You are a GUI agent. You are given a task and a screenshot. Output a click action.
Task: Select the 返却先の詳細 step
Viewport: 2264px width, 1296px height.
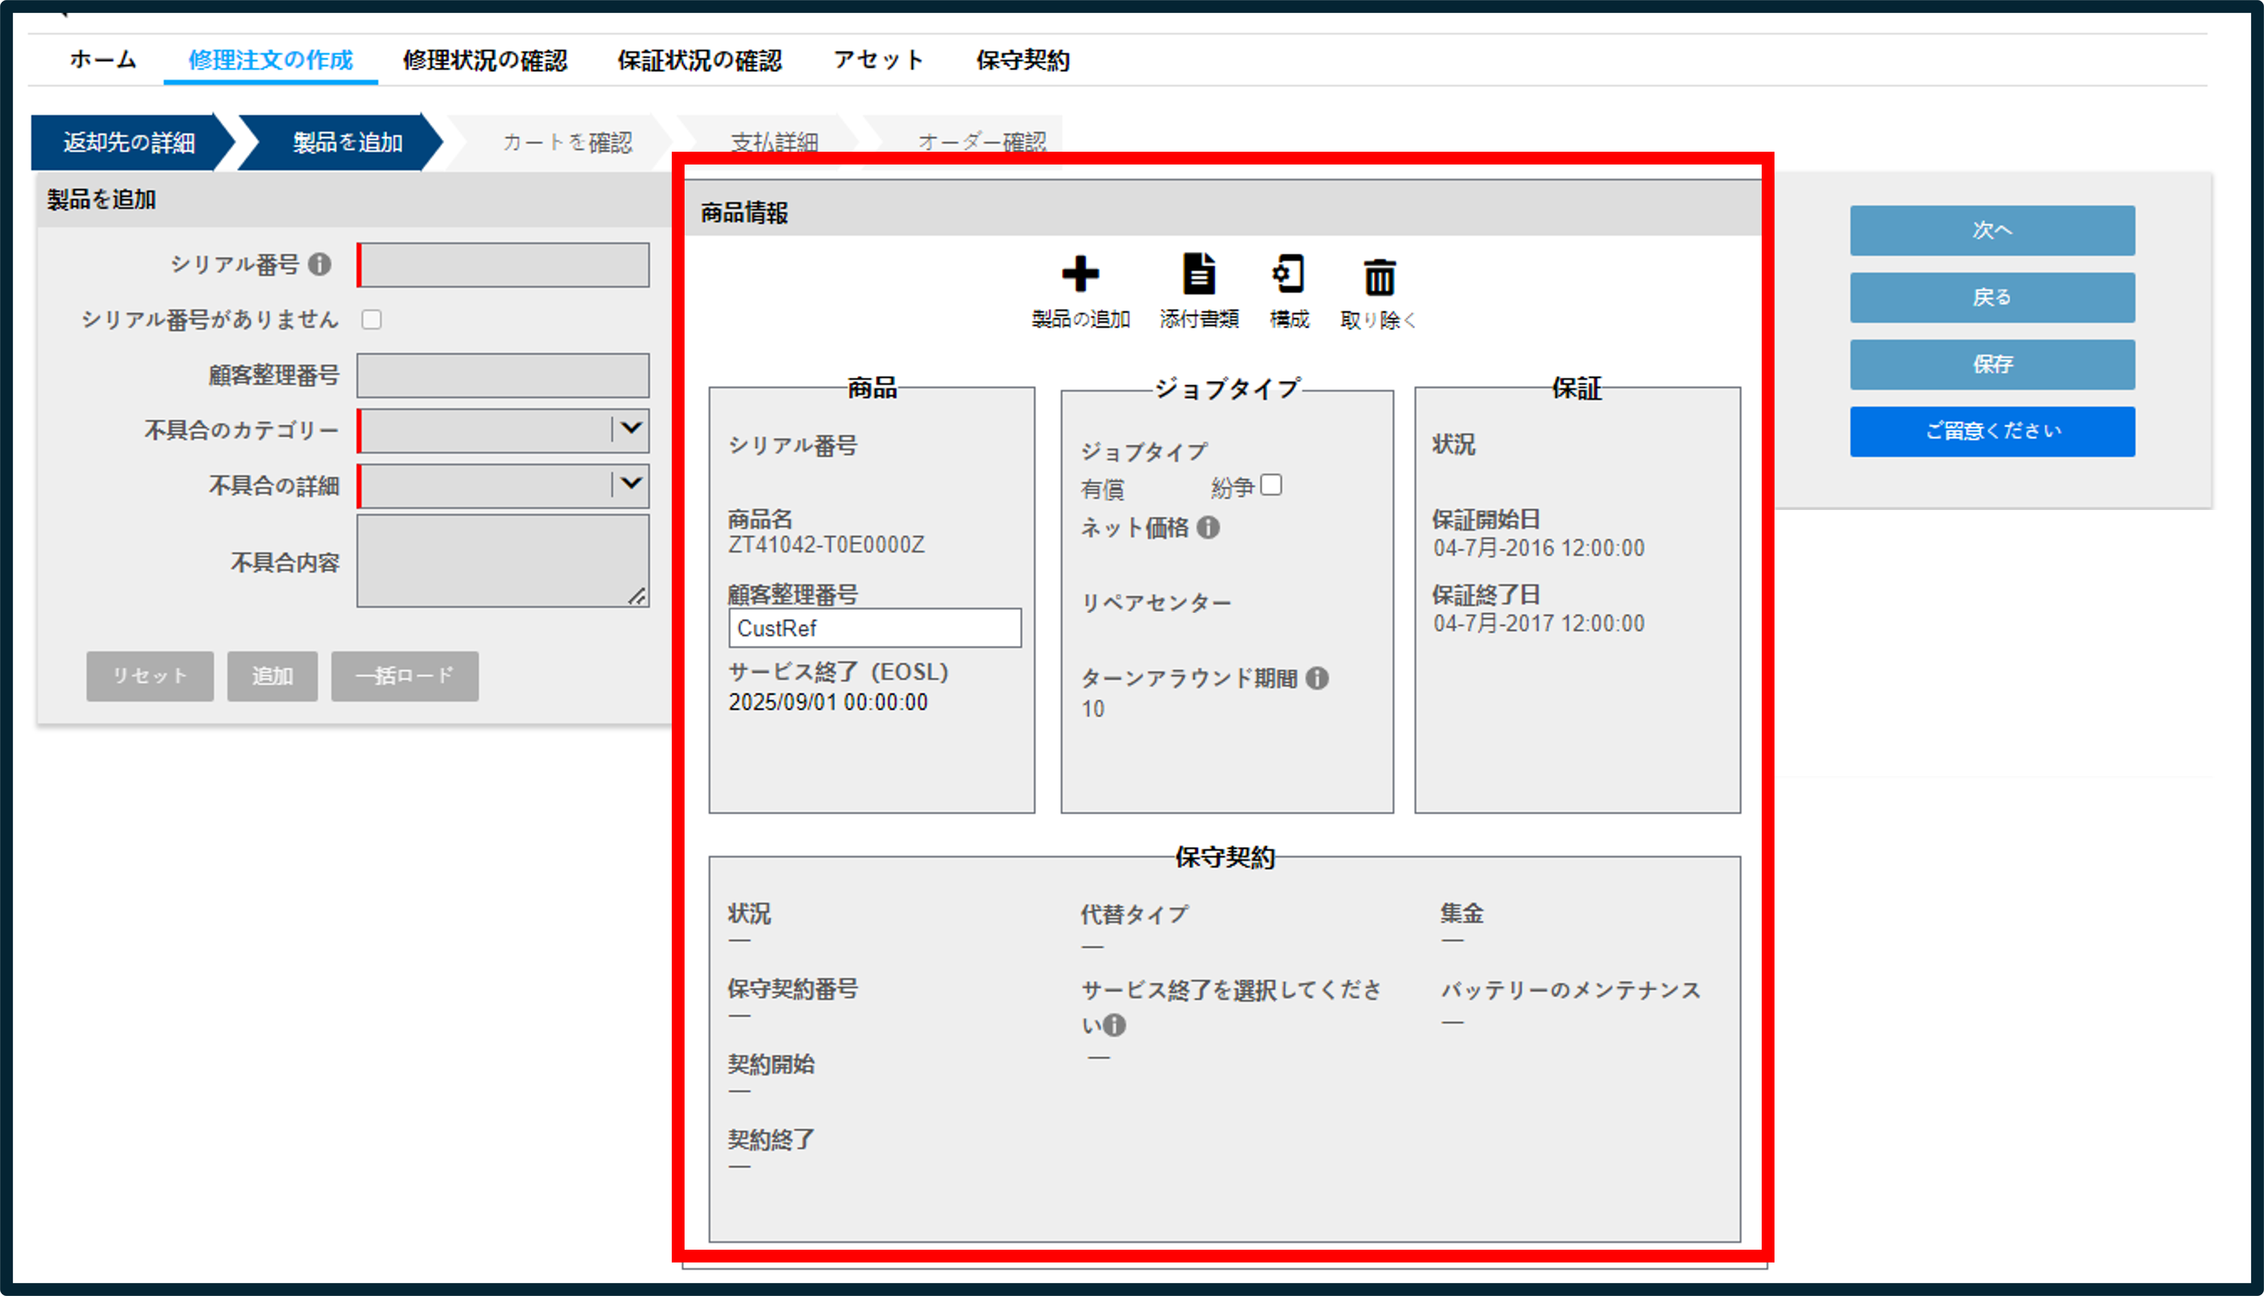[x=129, y=143]
